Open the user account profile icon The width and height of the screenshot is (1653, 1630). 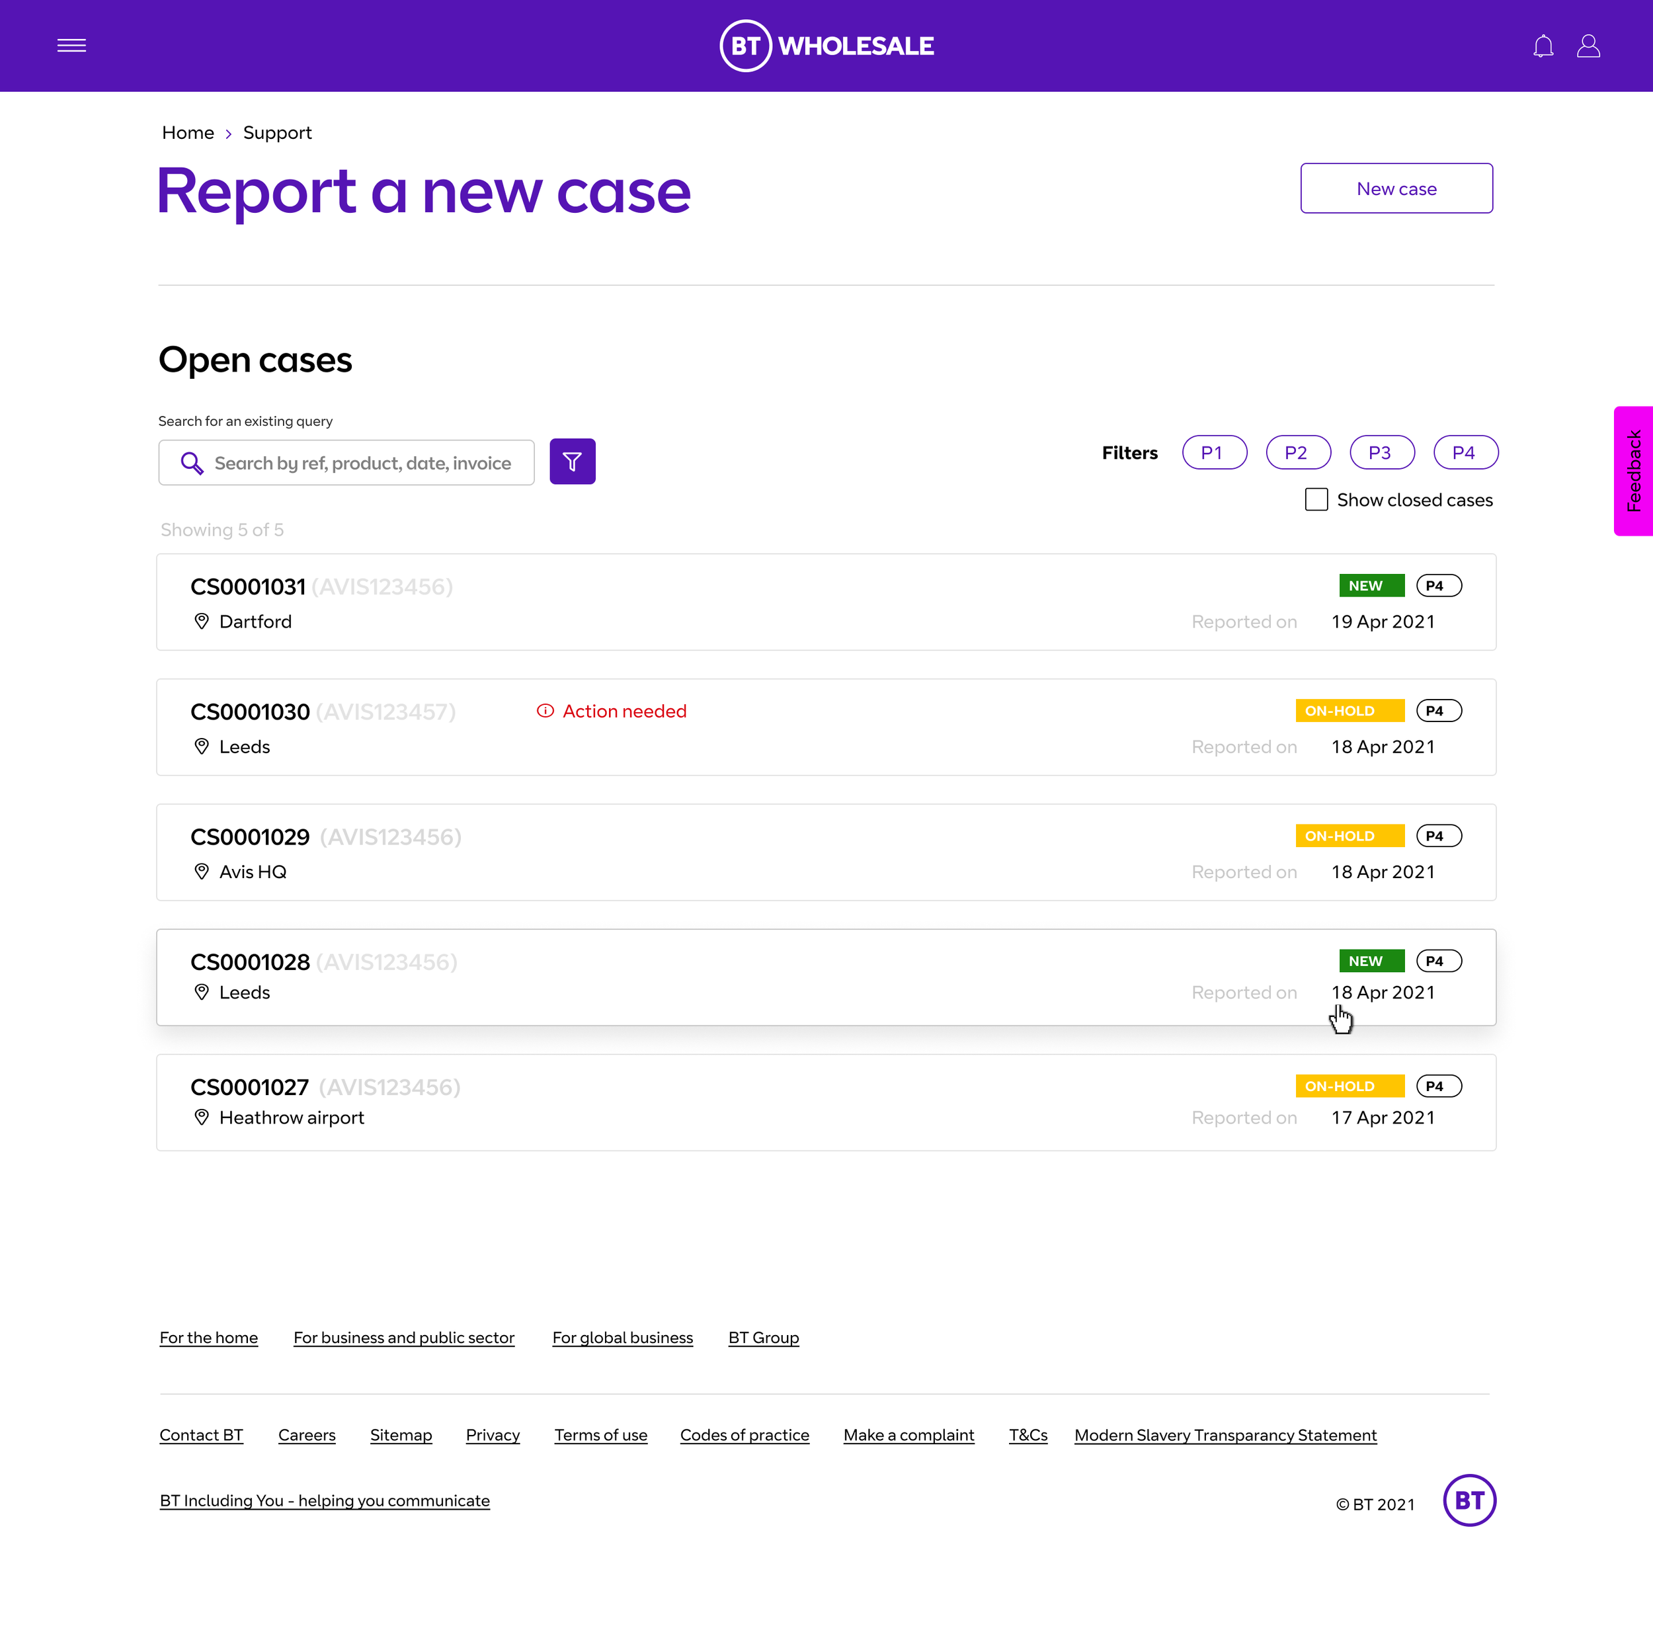1588,46
